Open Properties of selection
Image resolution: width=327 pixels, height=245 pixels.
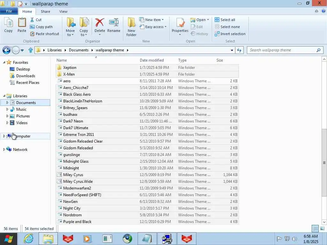coord(180,26)
